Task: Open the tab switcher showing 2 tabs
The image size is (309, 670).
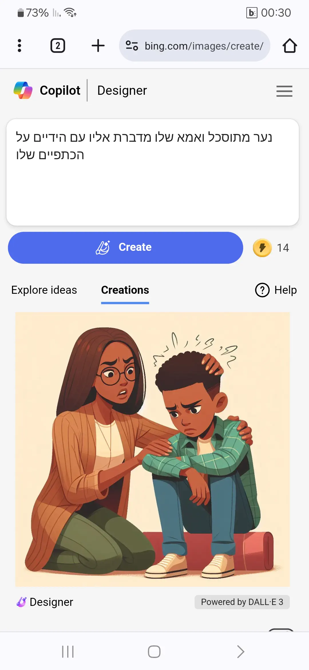Action: 58,46
